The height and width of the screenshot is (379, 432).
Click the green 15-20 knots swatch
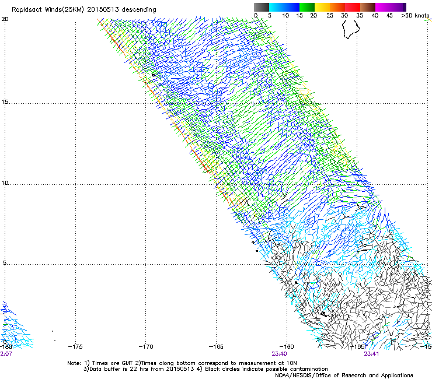point(307,7)
